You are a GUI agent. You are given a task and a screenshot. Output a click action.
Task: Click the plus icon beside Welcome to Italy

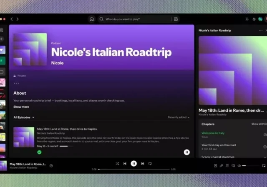[265, 135]
